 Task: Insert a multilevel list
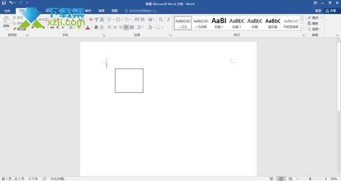coord(127,19)
